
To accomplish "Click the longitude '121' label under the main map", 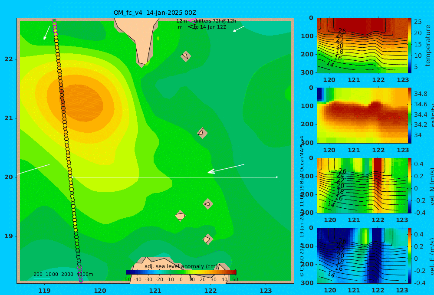I will click(155, 291).
